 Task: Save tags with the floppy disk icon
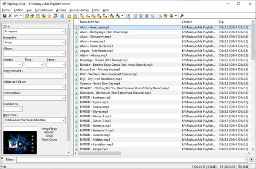tap(5, 16)
